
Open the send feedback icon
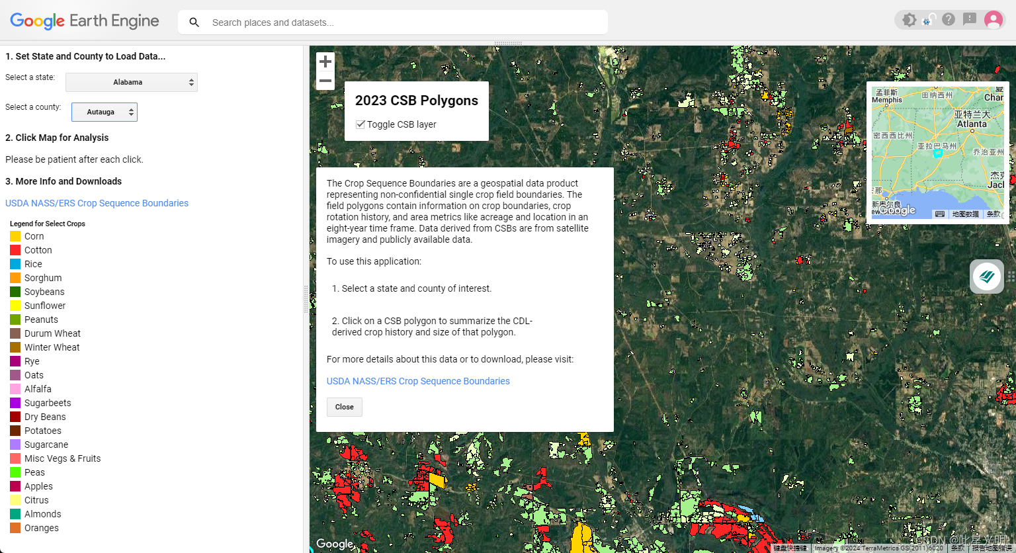point(970,19)
